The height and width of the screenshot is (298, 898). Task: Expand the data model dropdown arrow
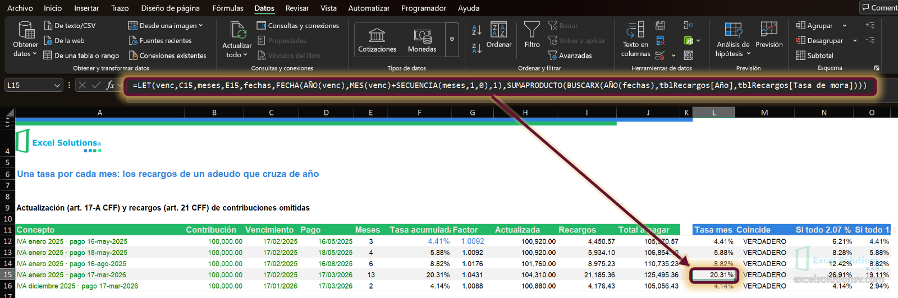698,41
